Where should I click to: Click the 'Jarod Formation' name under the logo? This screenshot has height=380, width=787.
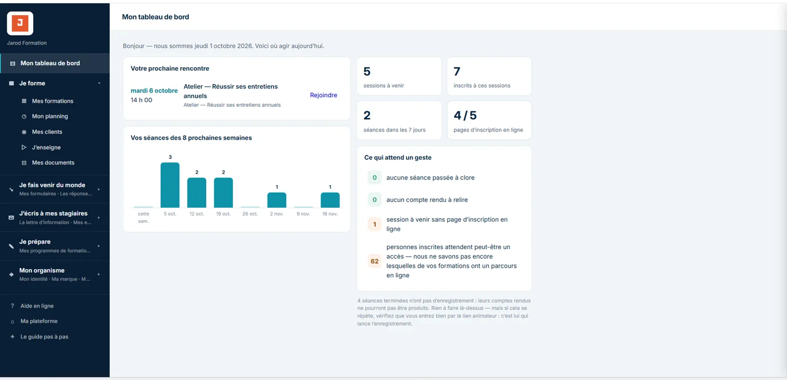tap(27, 43)
